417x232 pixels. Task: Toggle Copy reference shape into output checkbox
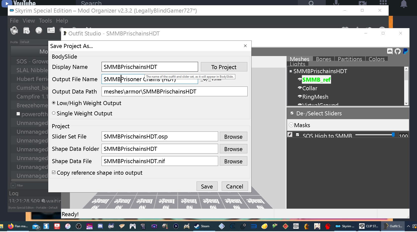coord(54,172)
